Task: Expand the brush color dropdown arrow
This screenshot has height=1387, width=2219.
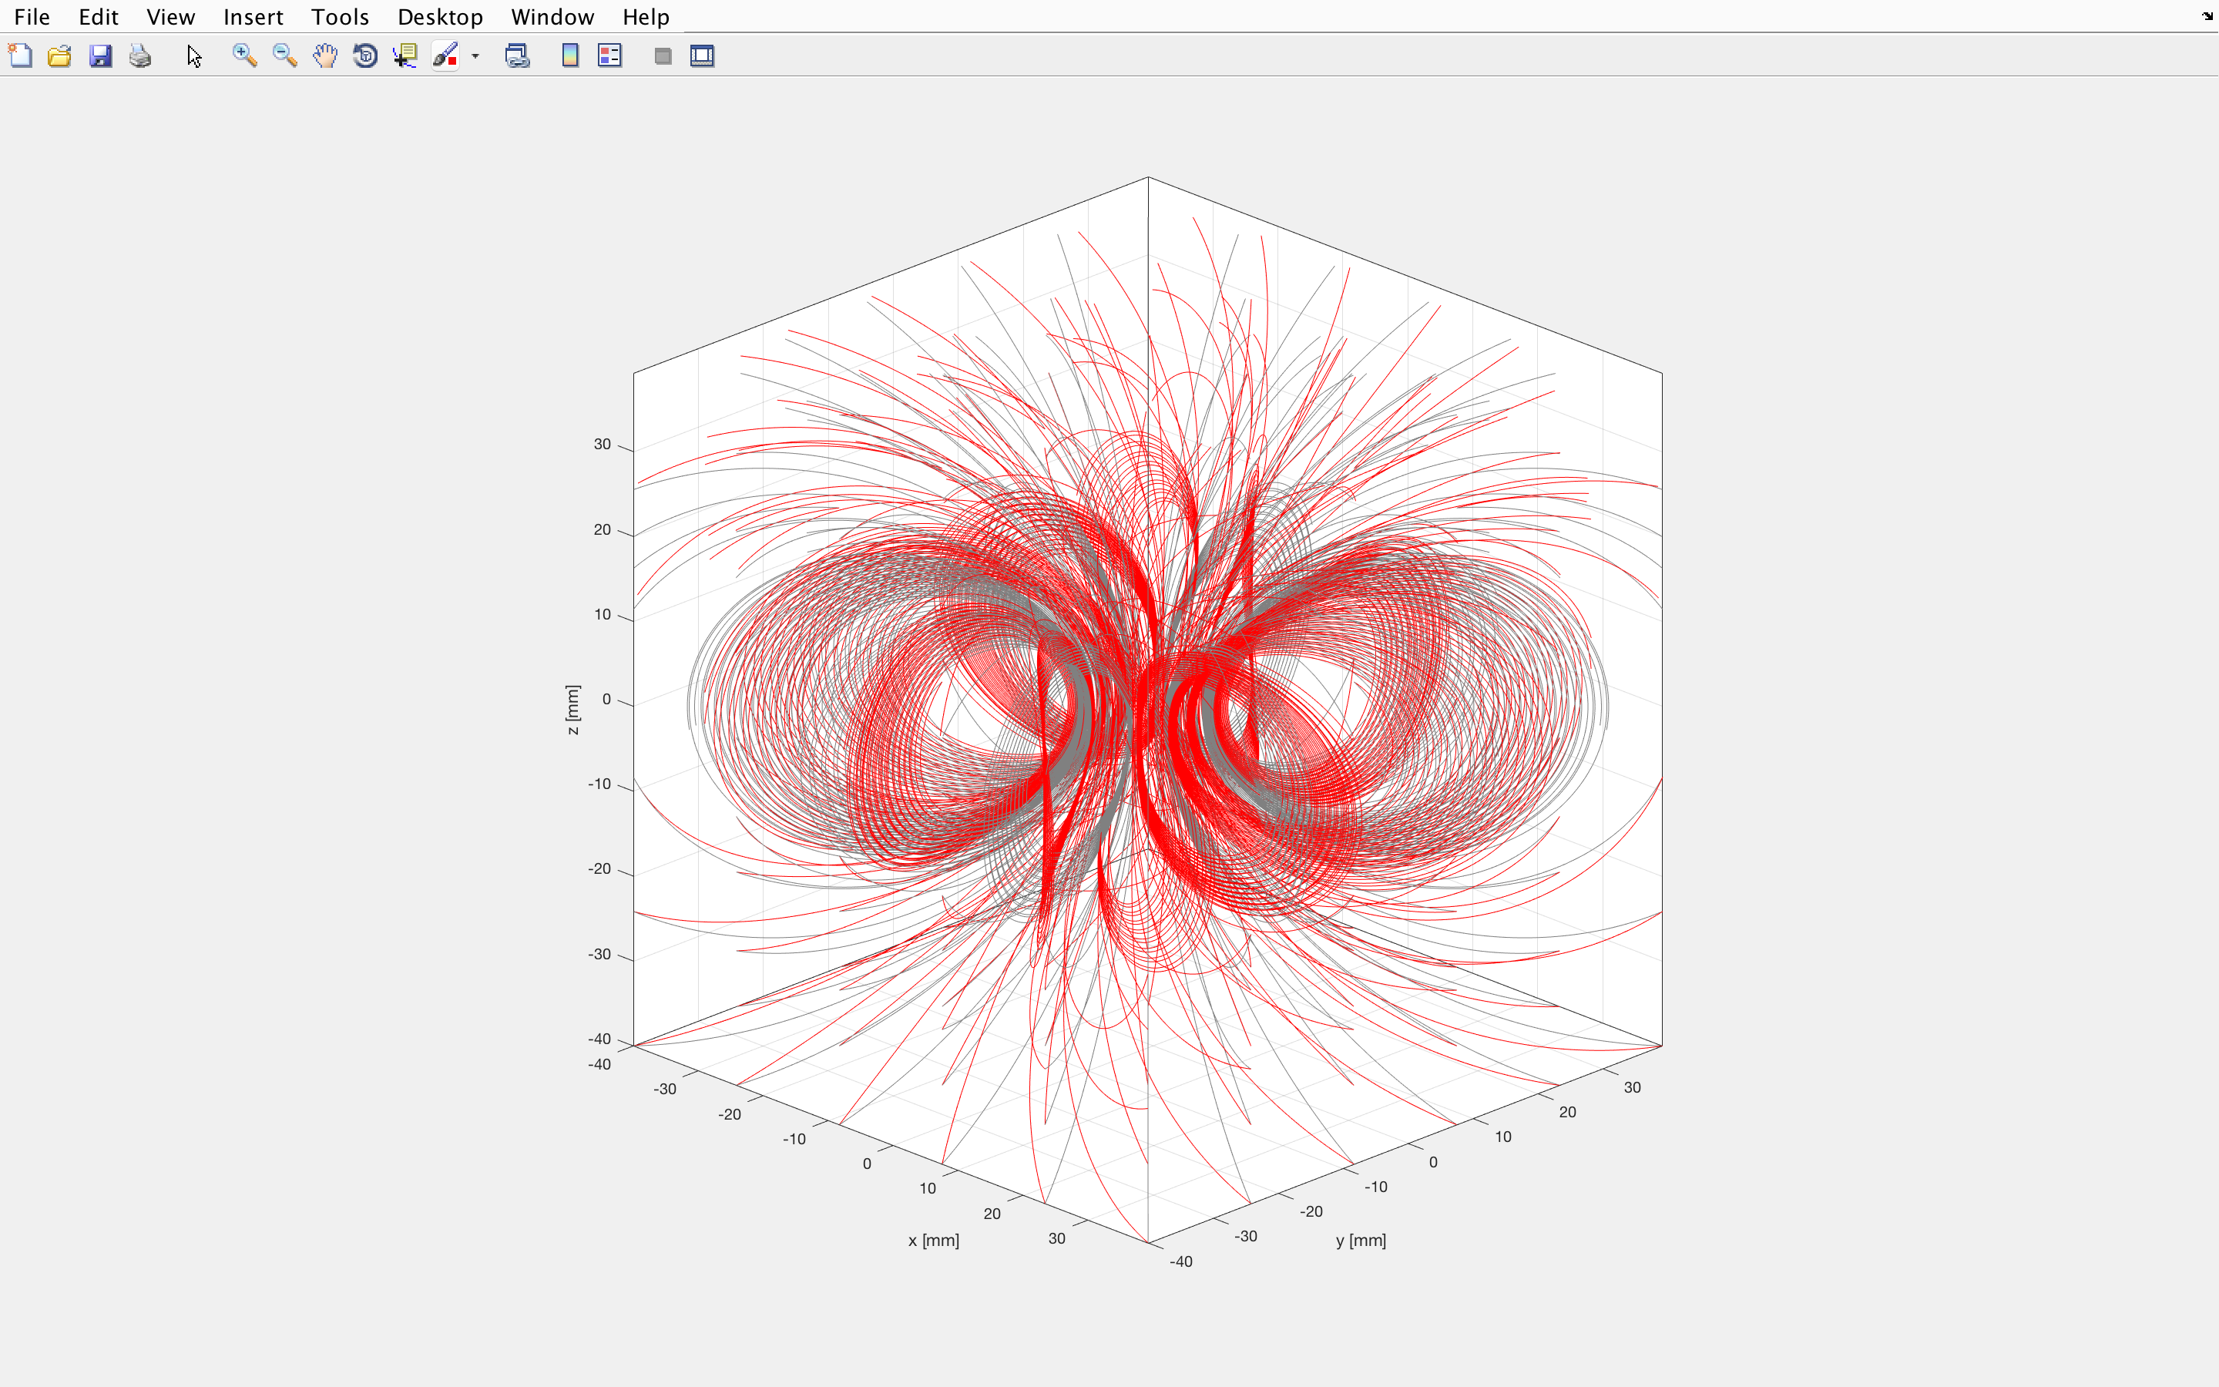Action: point(475,56)
